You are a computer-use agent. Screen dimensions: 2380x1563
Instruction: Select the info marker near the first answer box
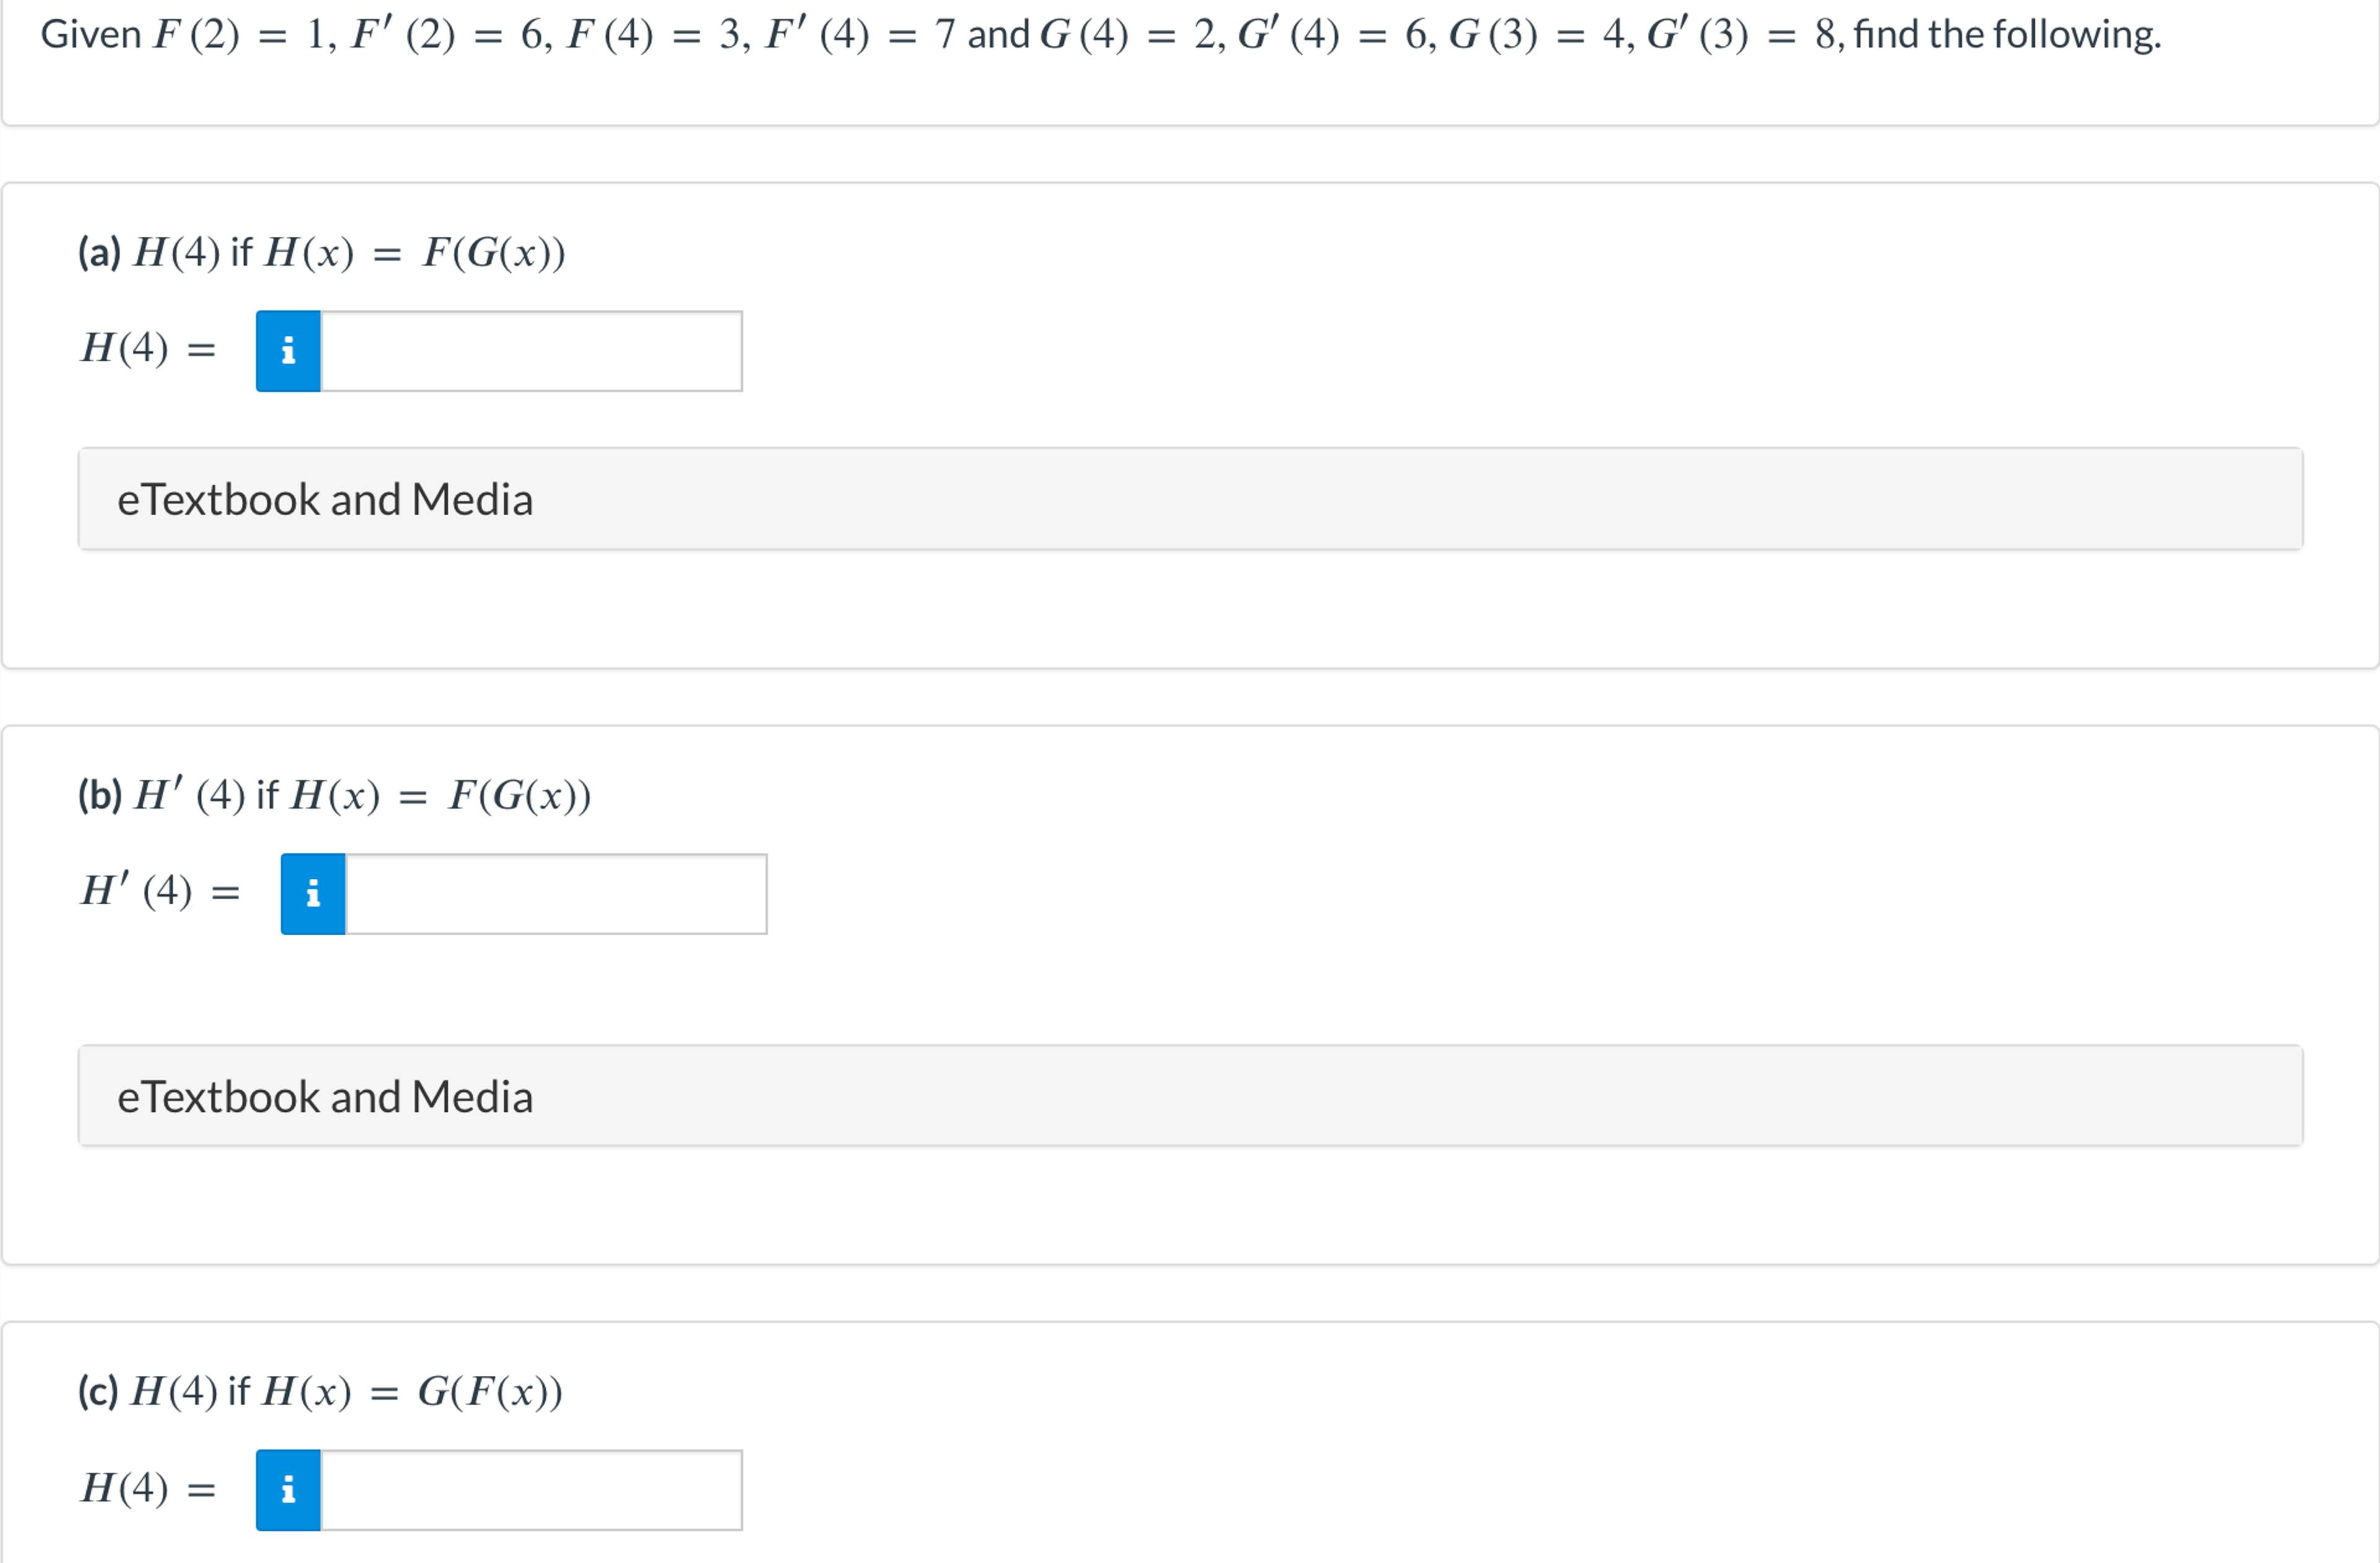288,351
